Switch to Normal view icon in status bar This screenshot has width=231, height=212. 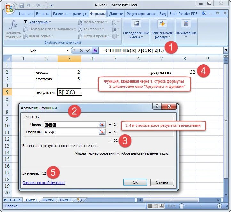150,206
